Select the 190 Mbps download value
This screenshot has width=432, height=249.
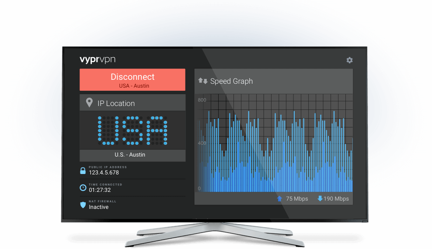click(336, 199)
